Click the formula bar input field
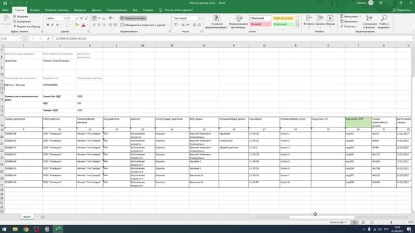415x233 pixels. tap(232, 39)
